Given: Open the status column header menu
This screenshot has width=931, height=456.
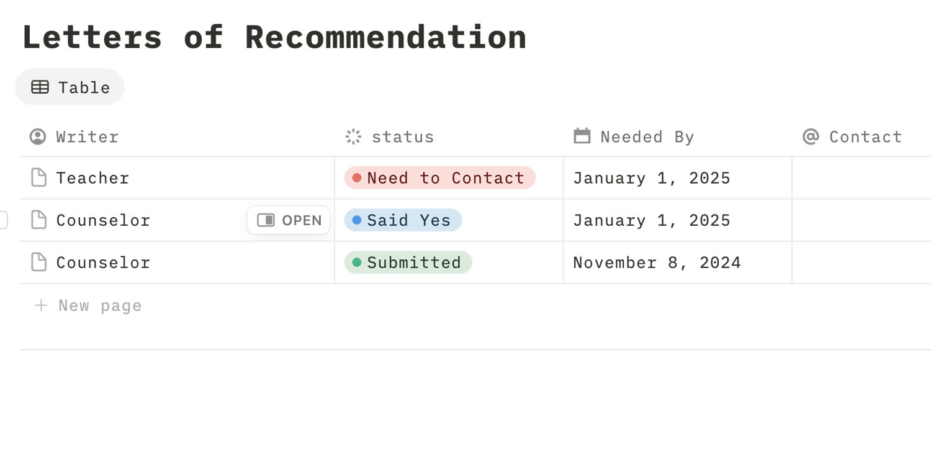Looking at the screenshot, I should point(402,136).
